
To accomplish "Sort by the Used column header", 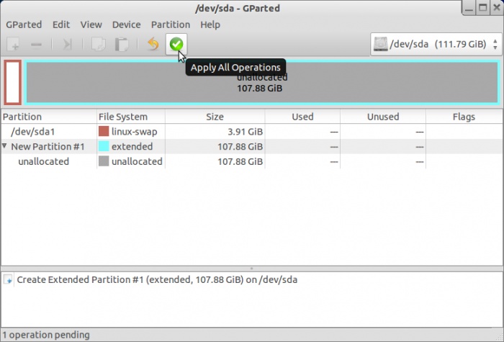I will (302, 117).
